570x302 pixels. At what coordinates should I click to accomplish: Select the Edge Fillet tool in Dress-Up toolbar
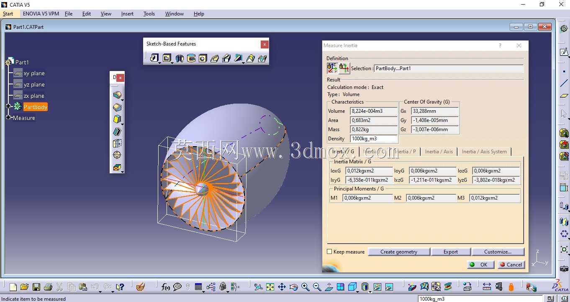117,95
